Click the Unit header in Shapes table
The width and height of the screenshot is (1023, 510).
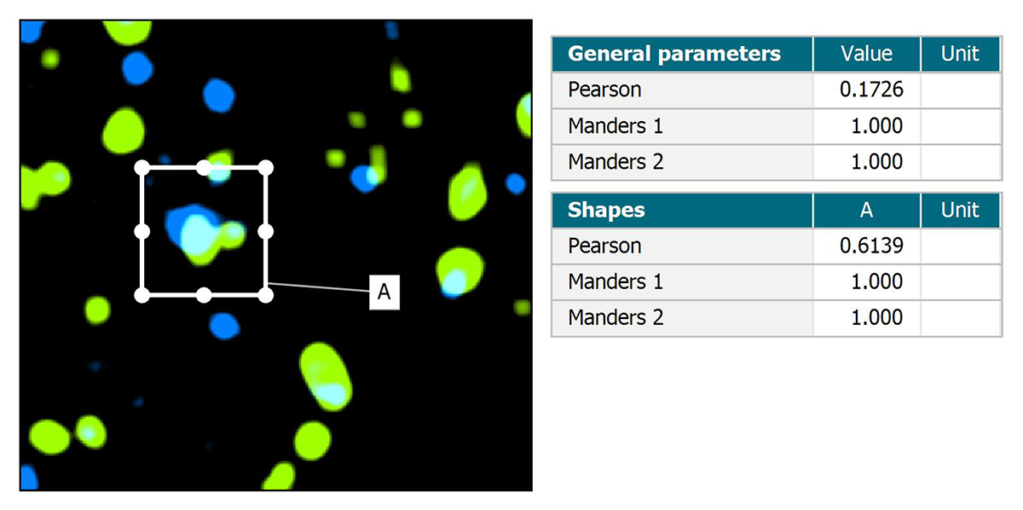click(961, 210)
